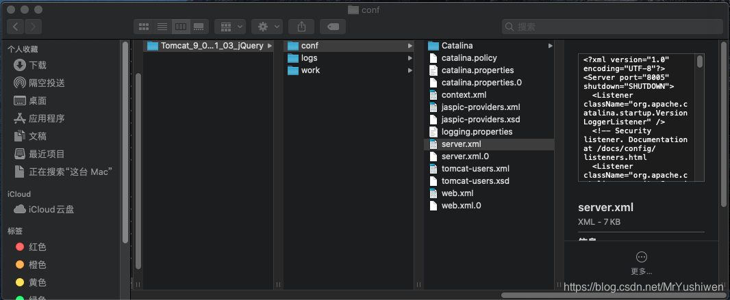The width and height of the screenshot is (730, 300).
Task: Click the logs folder icon
Action: tap(293, 58)
